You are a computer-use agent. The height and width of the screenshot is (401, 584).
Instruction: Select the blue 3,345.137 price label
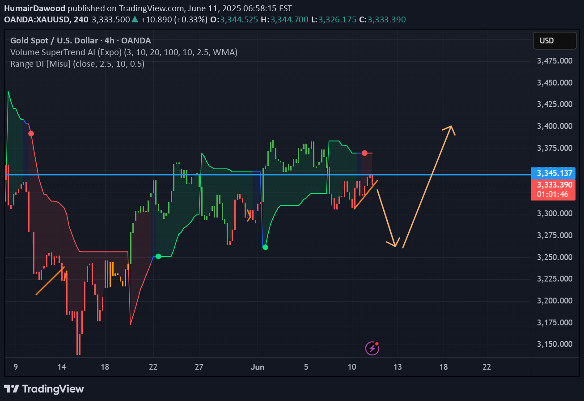pyautogui.click(x=553, y=173)
